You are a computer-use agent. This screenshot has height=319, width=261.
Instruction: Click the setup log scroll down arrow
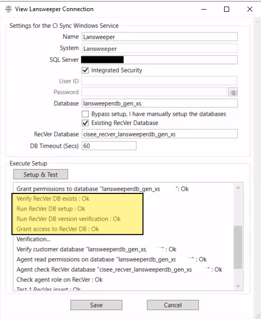point(238,286)
